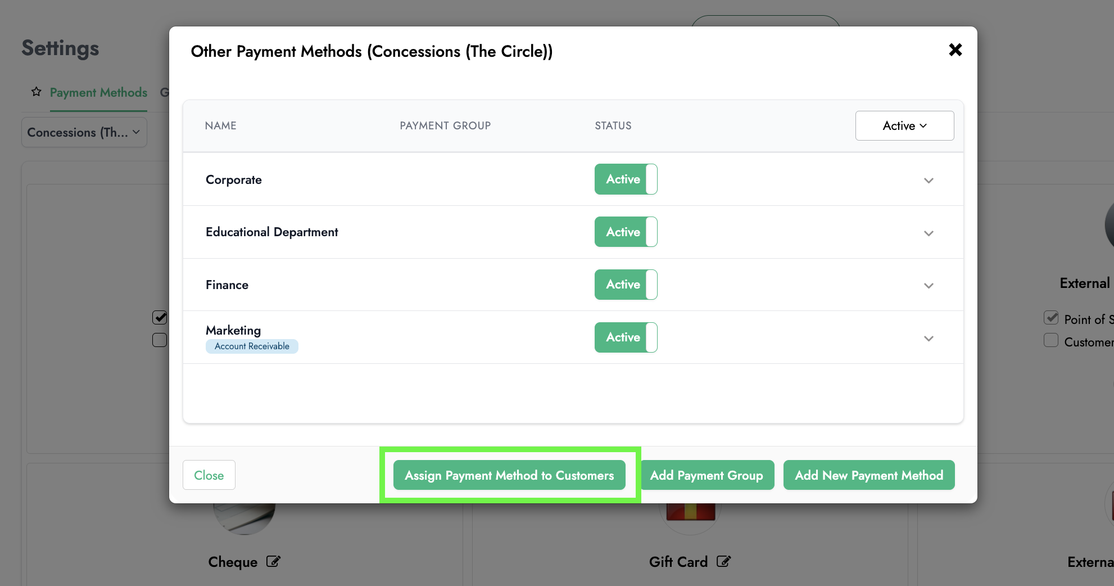Expand the Educational Department row details

tap(929, 233)
